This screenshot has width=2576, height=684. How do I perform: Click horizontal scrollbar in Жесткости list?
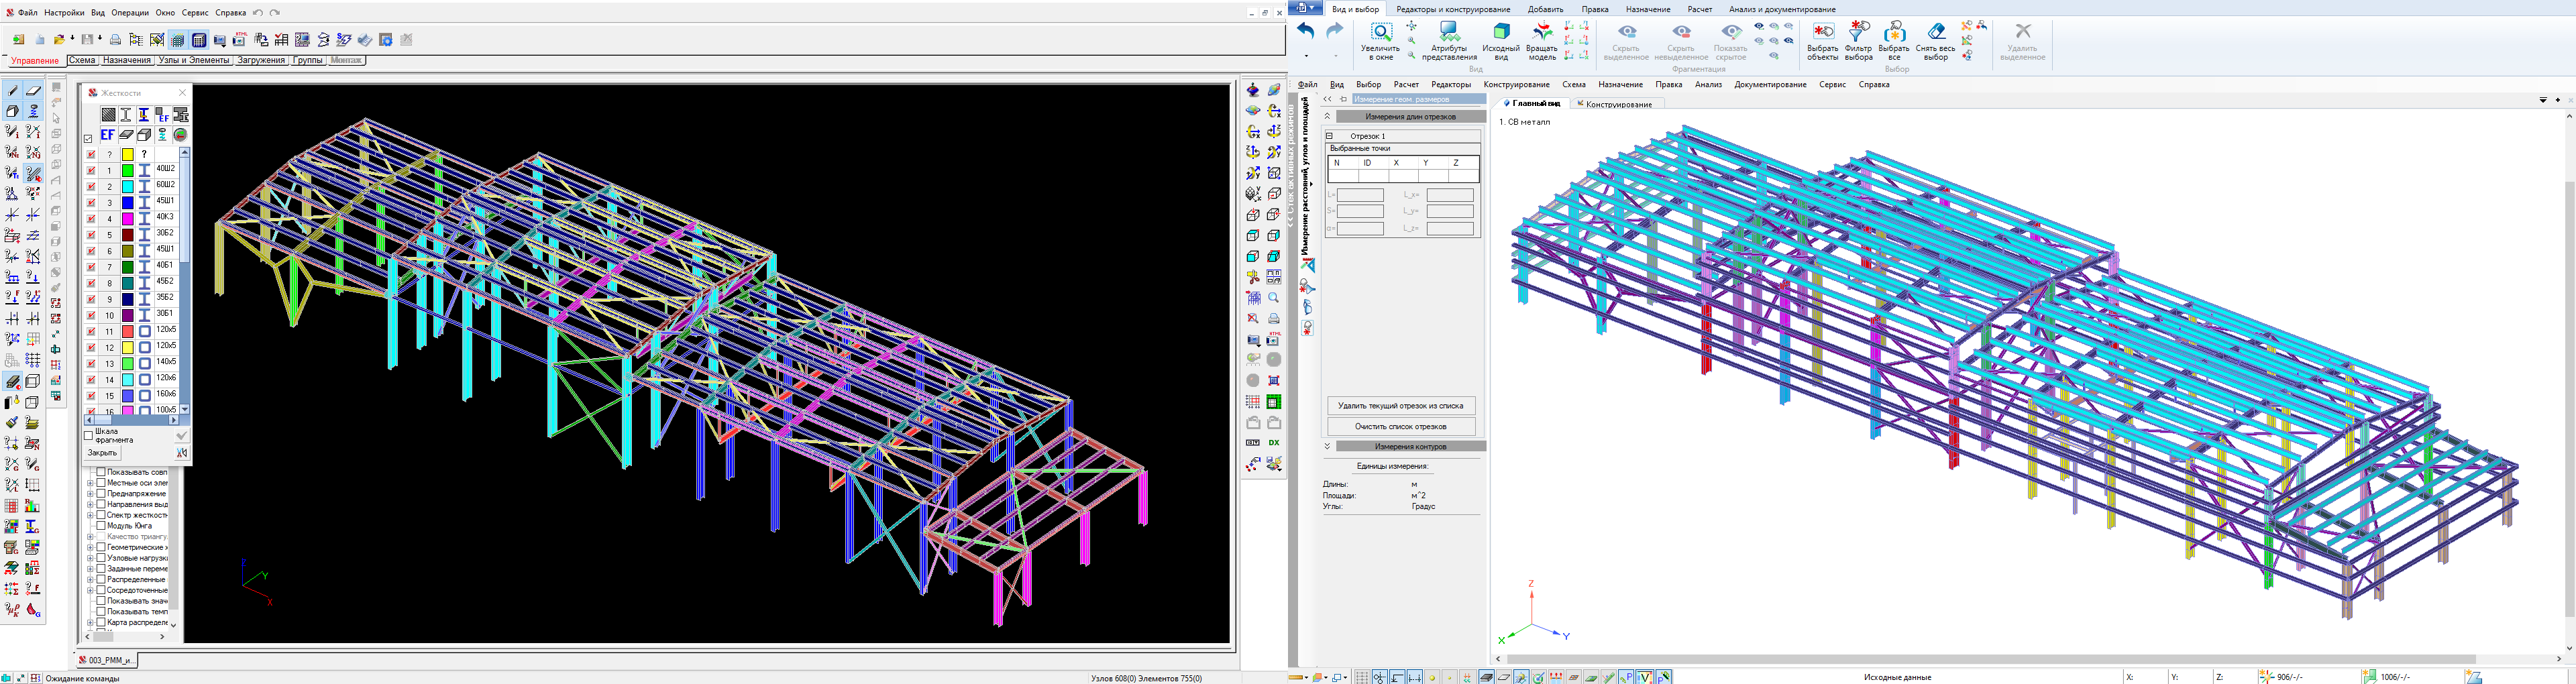tap(132, 420)
